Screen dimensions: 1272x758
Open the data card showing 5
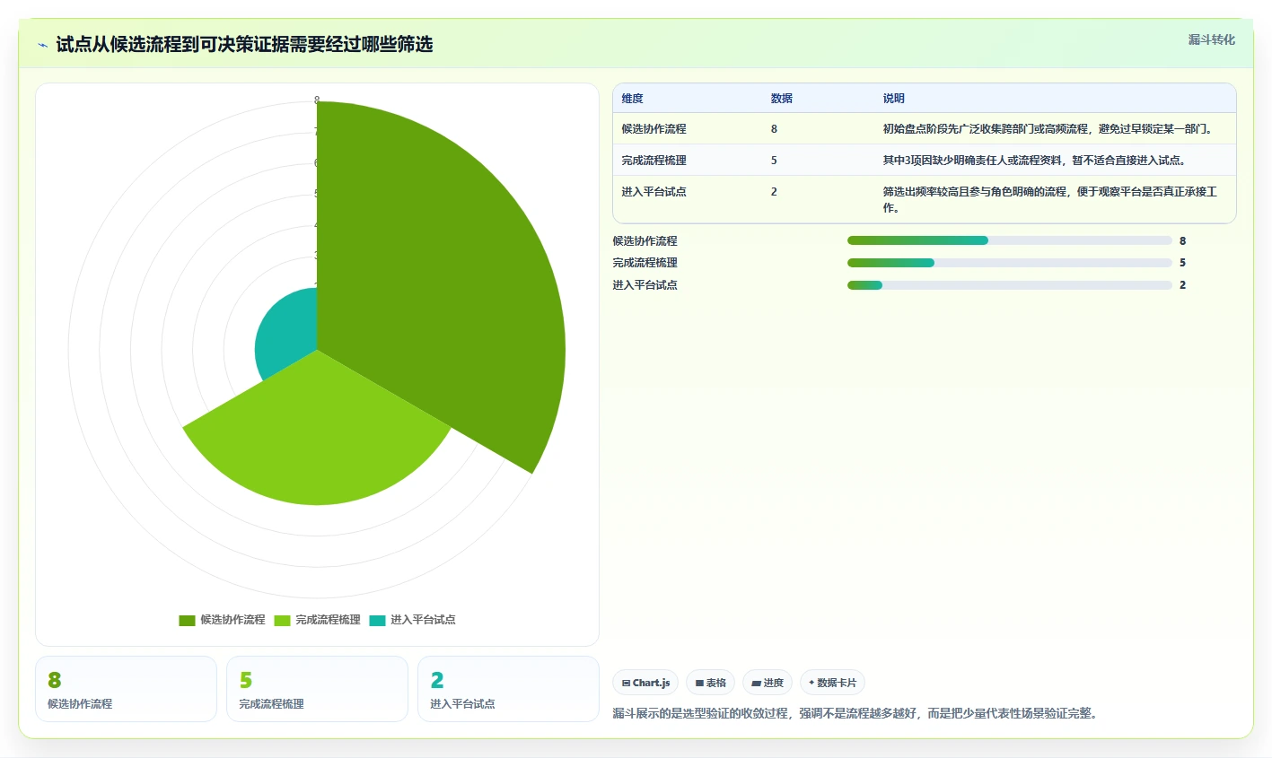[317, 689]
